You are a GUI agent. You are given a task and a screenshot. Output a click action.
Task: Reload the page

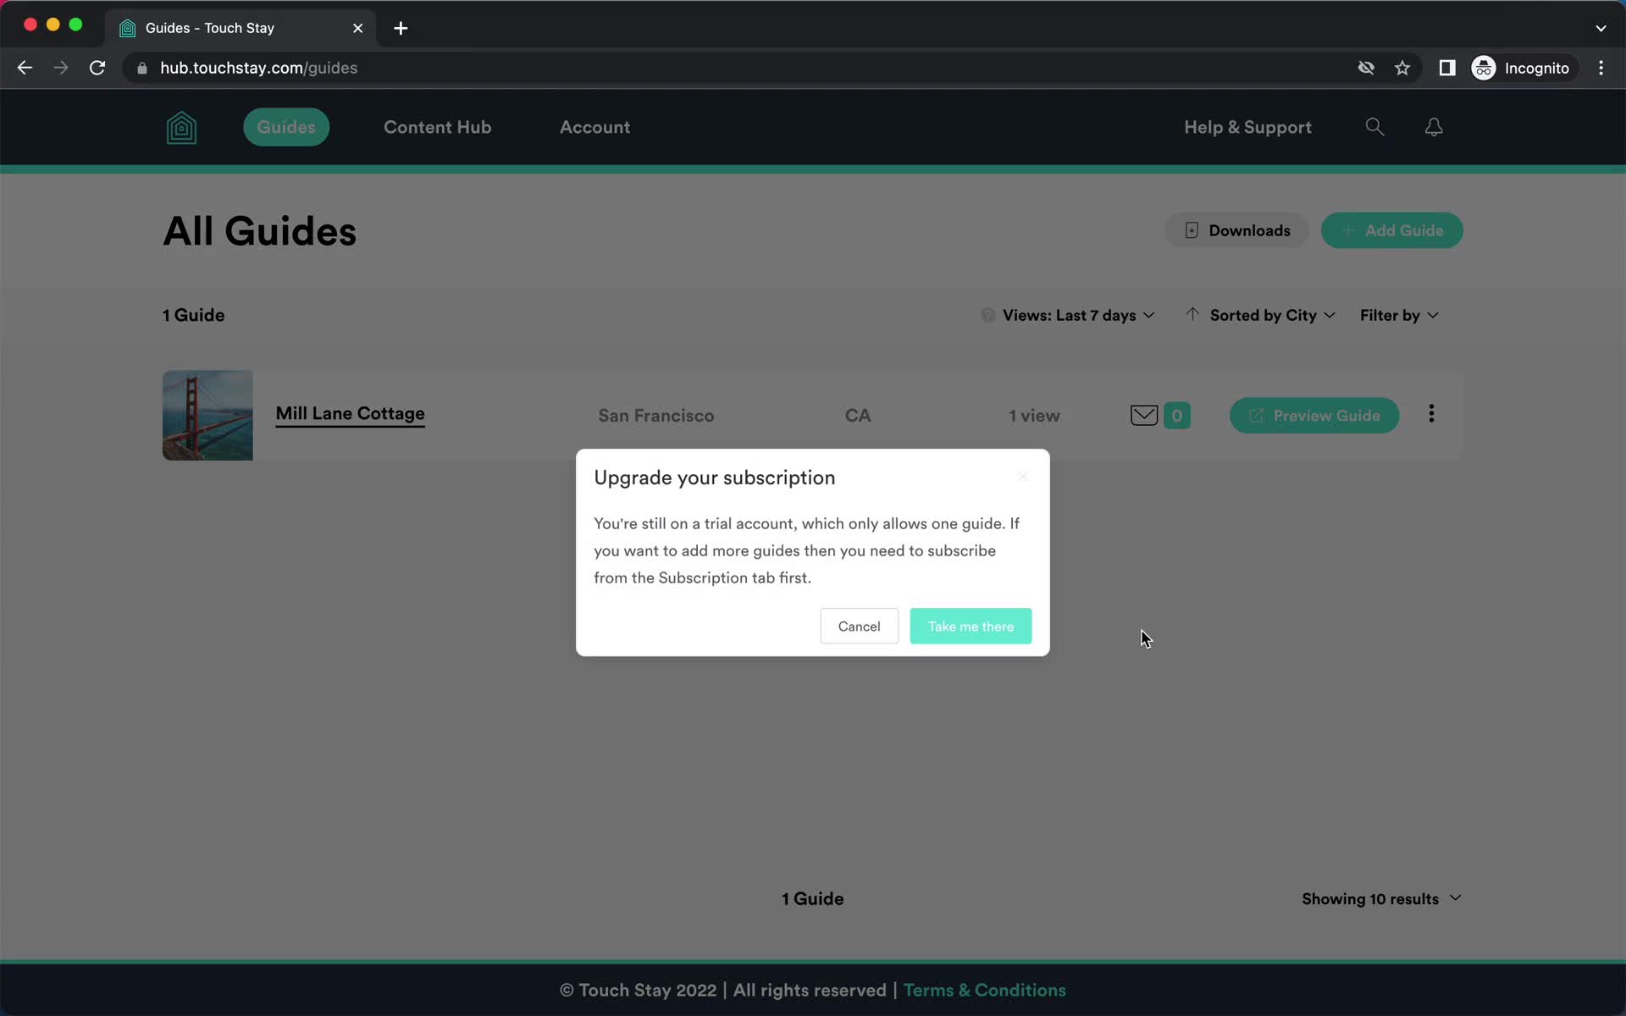(97, 68)
